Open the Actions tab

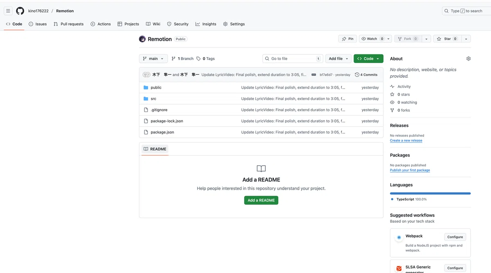point(101,24)
